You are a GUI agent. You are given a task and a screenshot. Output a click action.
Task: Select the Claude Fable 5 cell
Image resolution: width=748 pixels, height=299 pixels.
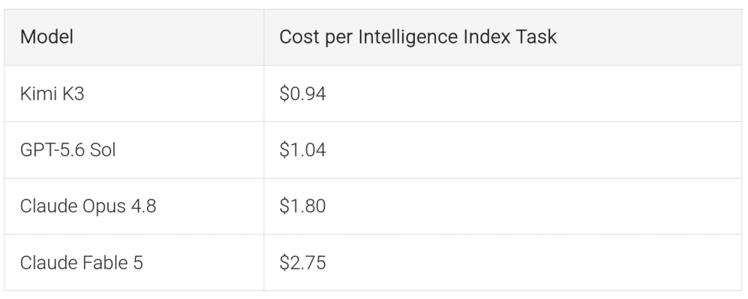tap(134, 262)
